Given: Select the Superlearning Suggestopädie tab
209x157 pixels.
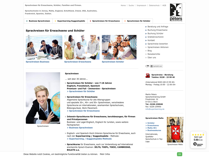Looking at the screenshot, I should pos(70,21).
